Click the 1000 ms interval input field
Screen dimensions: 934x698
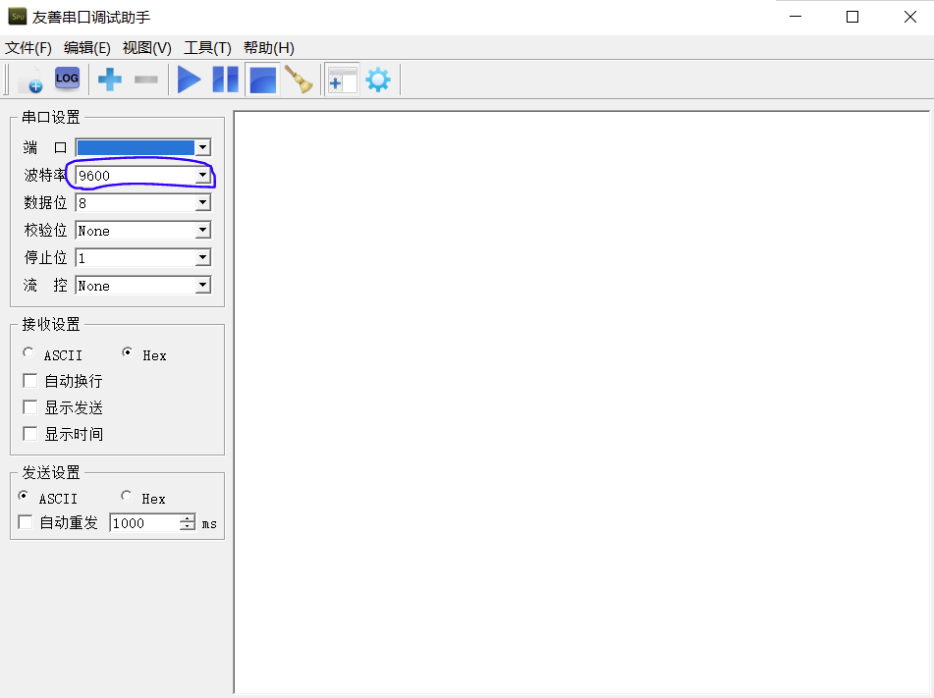click(x=143, y=523)
